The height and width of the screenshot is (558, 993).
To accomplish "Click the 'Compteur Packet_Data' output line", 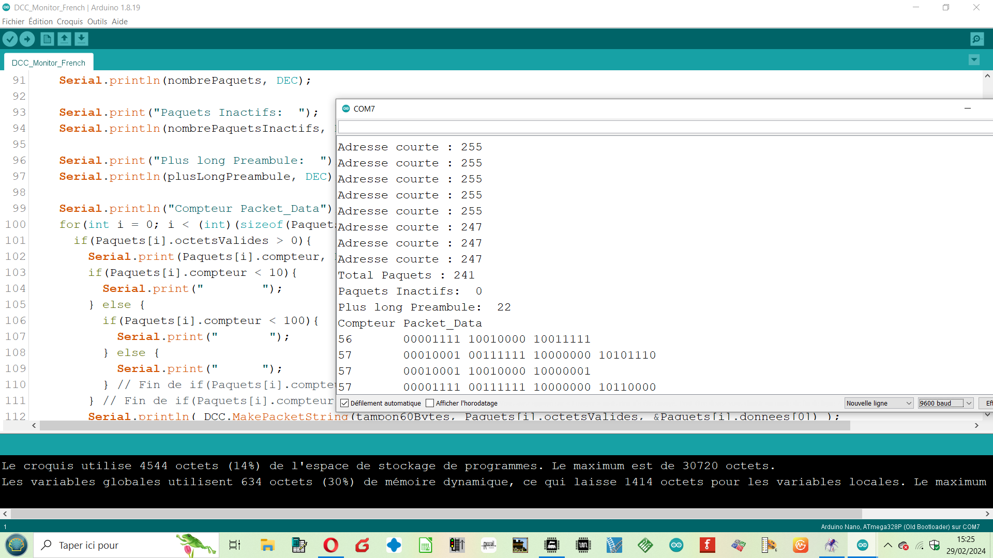I will click(x=410, y=323).
